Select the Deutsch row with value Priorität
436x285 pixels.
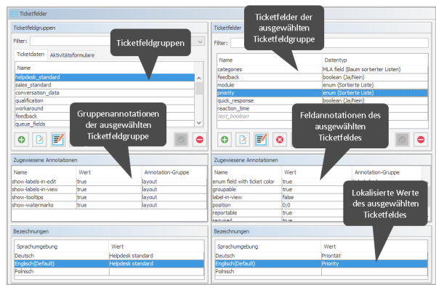coord(321,256)
